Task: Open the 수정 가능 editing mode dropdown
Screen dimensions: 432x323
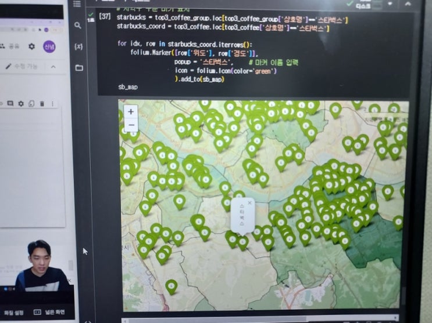Action: [22, 66]
